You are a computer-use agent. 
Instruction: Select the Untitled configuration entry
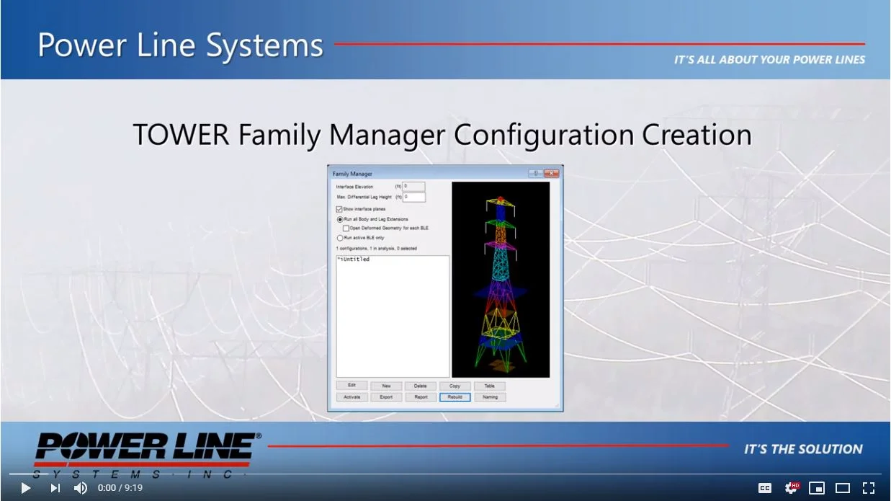coord(354,260)
